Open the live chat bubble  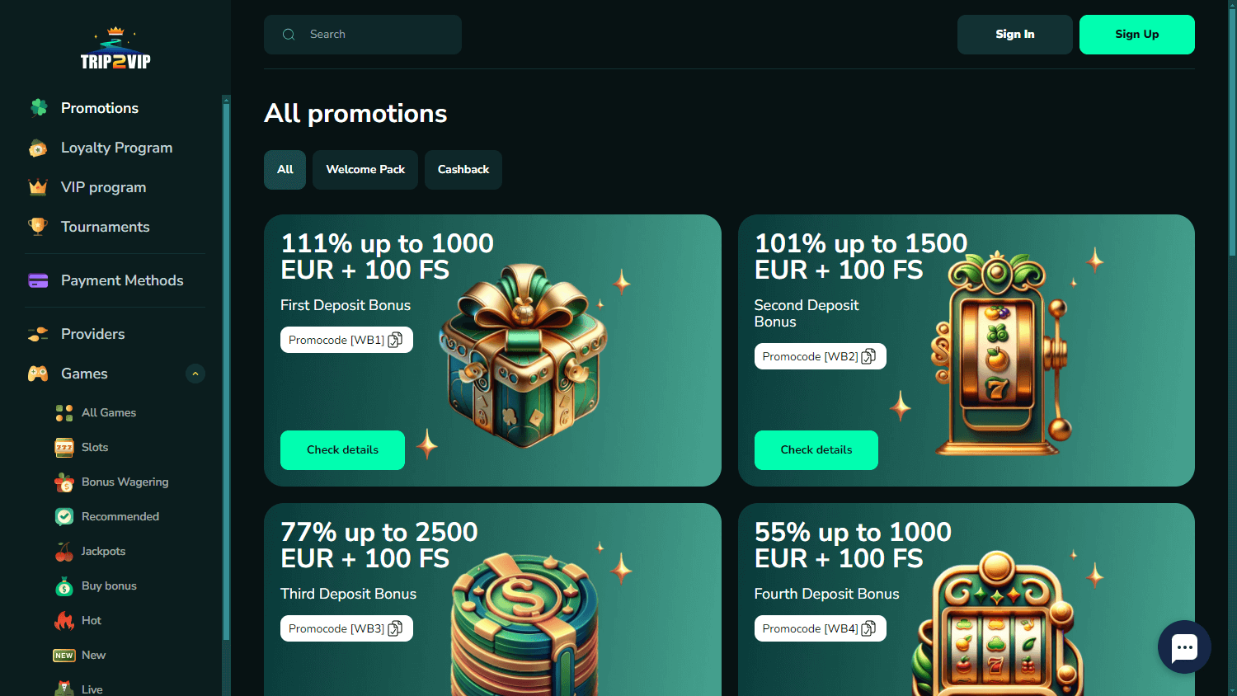(x=1184, y=647)
